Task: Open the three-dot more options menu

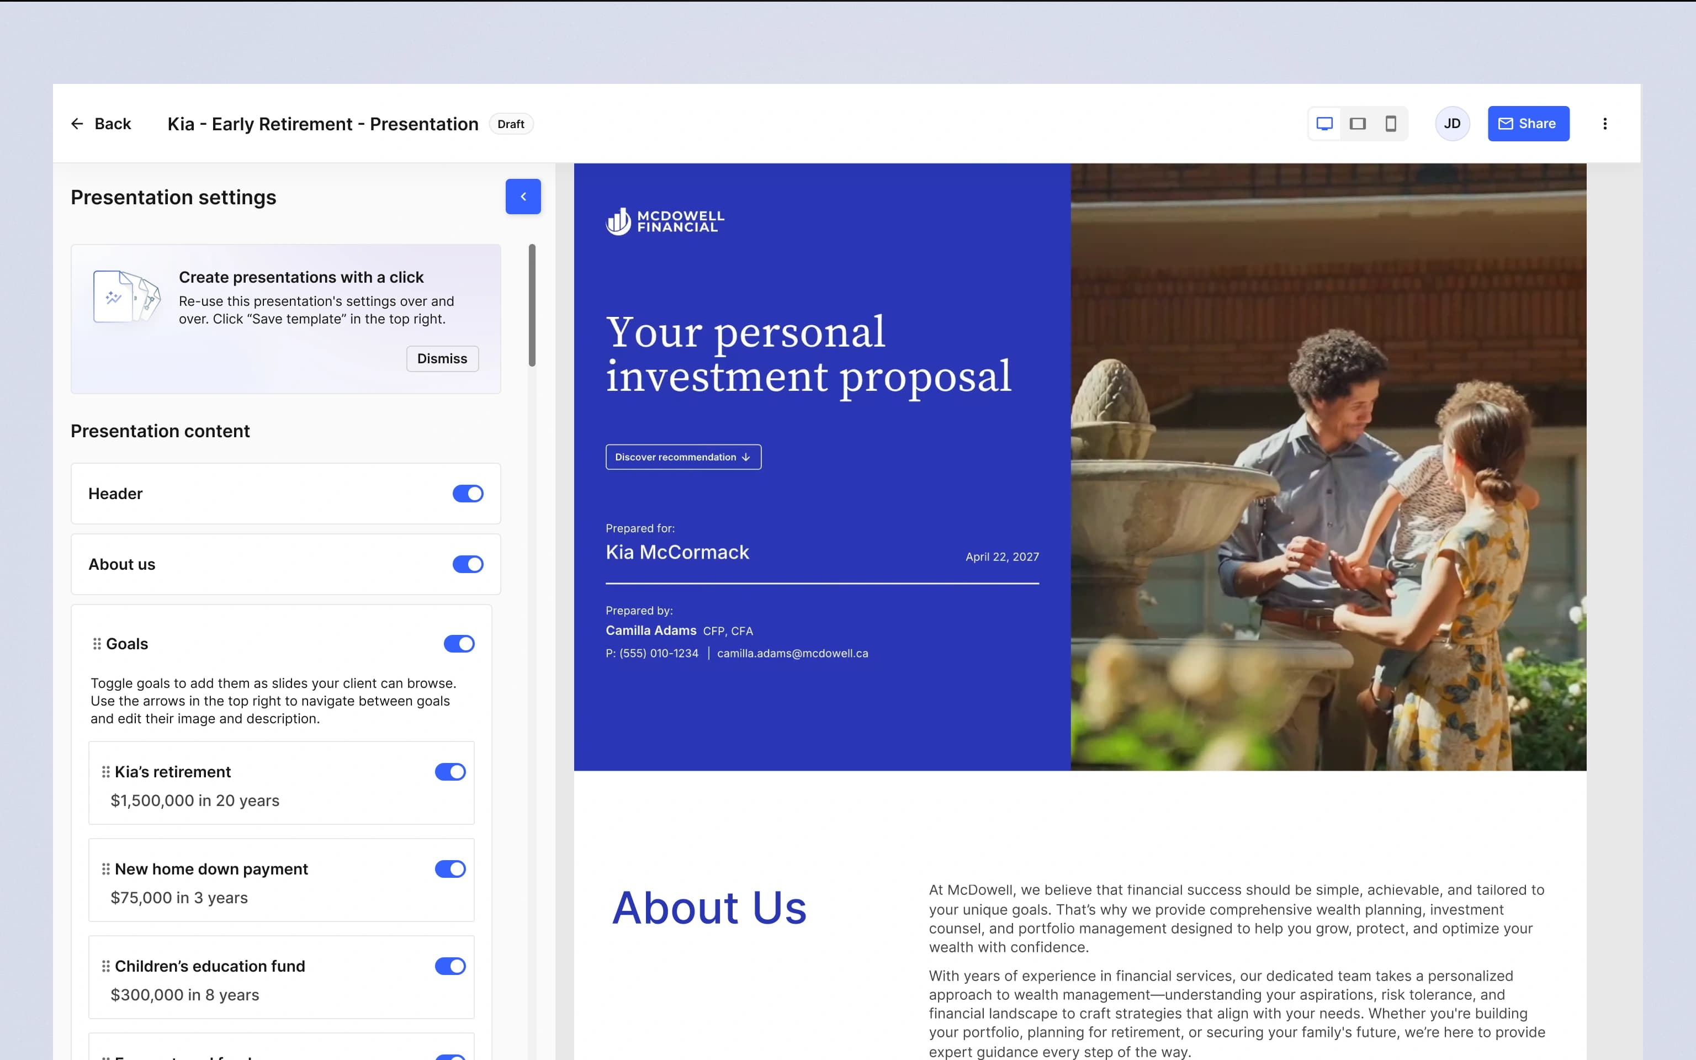Action: click(x=1605, y=124)
